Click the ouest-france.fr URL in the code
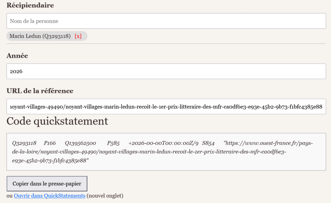Viewport: 331px width, 203px height. click(x=162, y=152)
